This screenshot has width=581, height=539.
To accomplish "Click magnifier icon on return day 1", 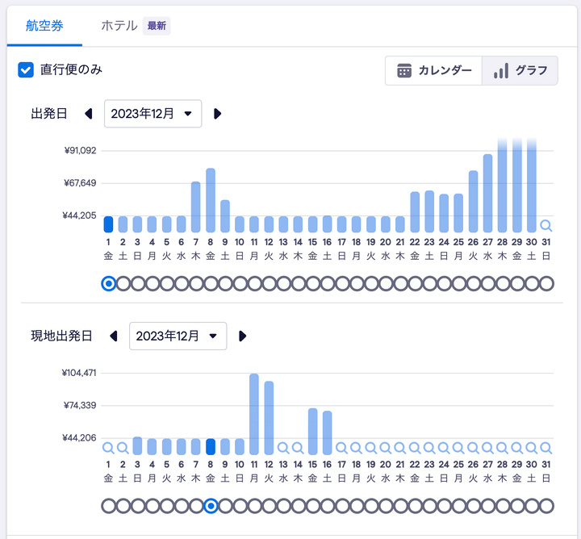I will click(x=108, y=447).
